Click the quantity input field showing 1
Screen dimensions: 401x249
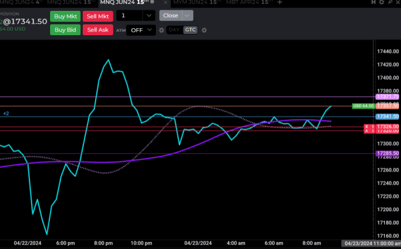pos(130,15)
